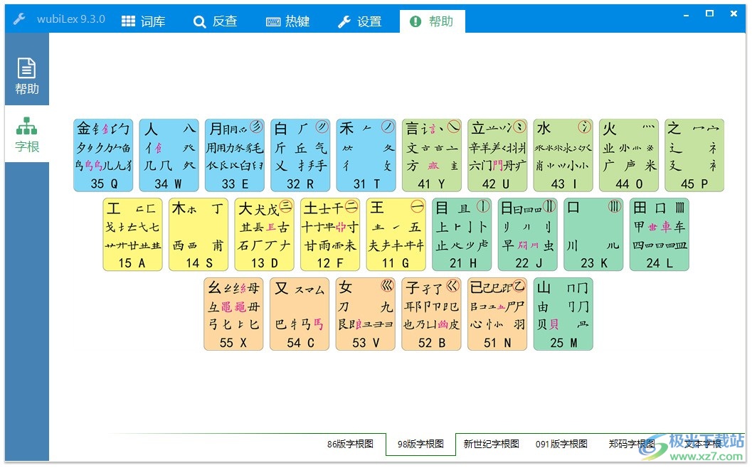Click the 44 O fire root cell
Screen dimensions: 752x468
(629, 155)
